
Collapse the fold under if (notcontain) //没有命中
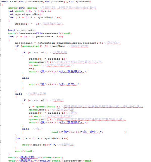(x=1, y=56)
